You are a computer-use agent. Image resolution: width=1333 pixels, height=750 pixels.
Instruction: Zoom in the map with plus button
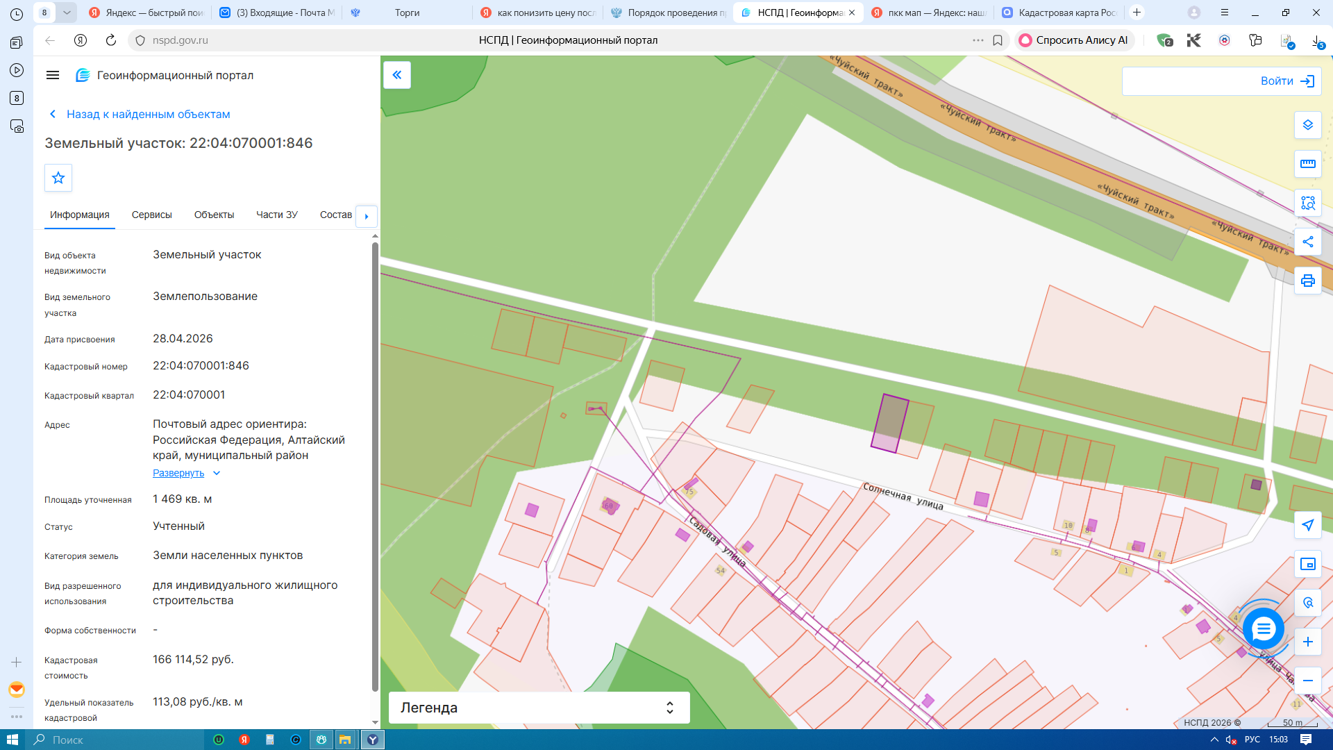pyautogui.click(x=1308, y=642)
